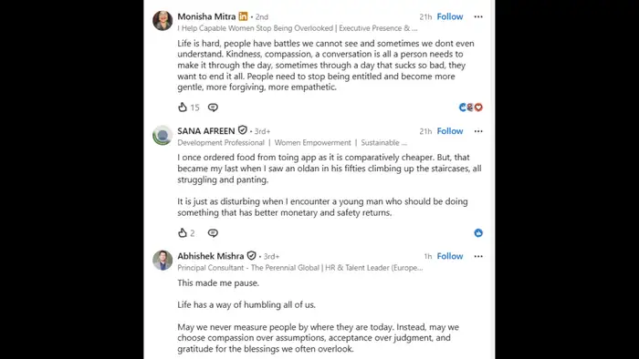The image size is (639, 359).
Task: Follow Monisha Mitra
Action: click(x=450, y=16)
